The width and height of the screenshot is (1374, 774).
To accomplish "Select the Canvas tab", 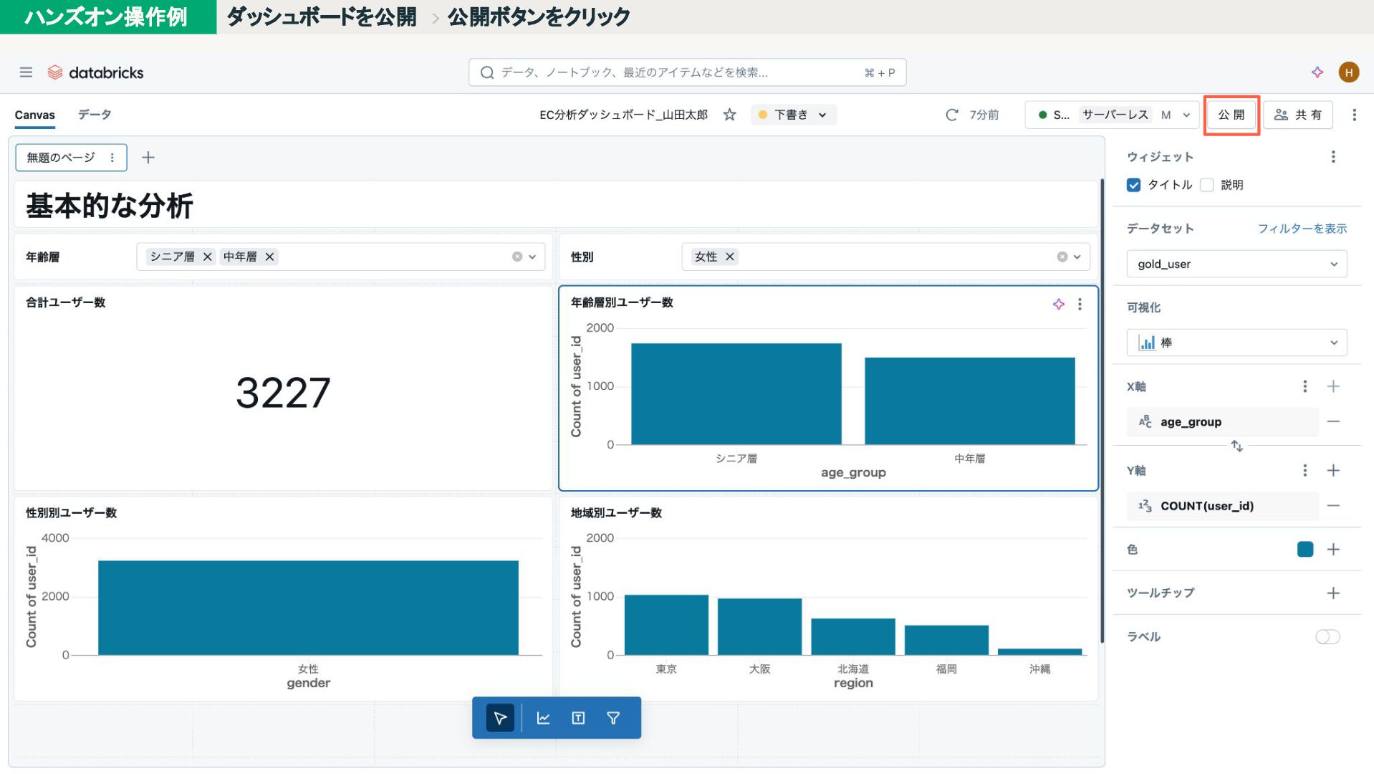I will pyautogui.click(x=34, y=115).
